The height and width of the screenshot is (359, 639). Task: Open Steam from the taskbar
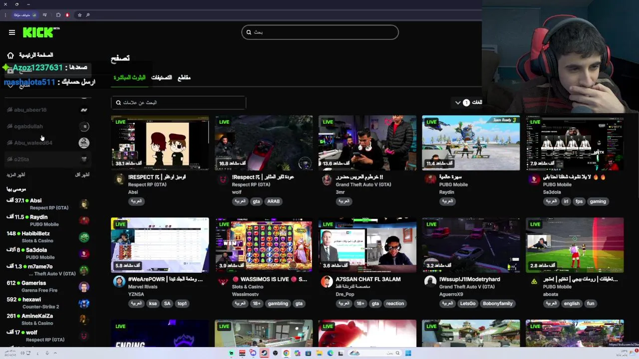(x=264, y=353)
